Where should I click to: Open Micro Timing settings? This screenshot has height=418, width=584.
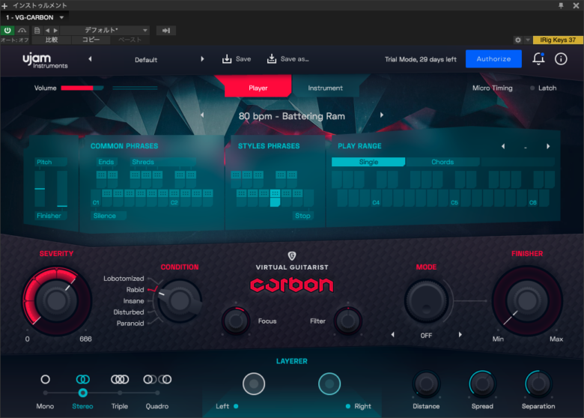coord(493,88)
